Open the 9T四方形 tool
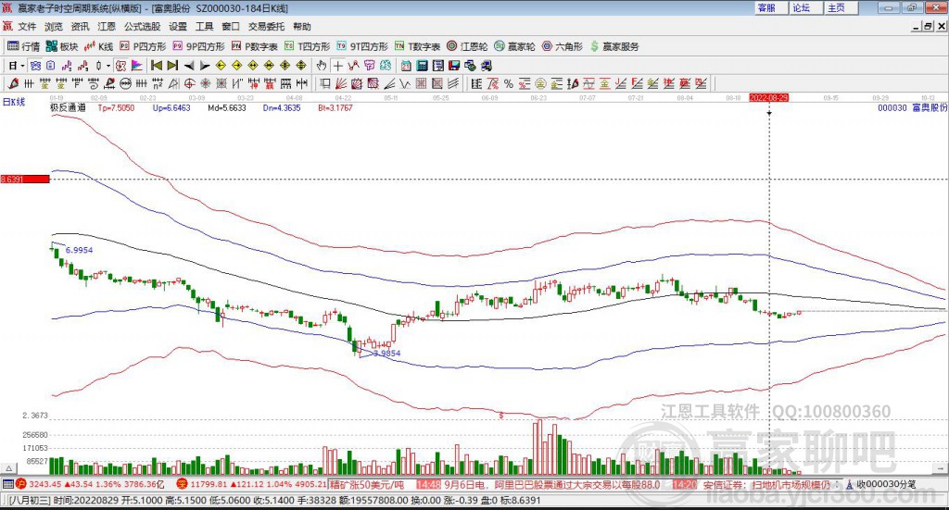 [x=362, y=46]
